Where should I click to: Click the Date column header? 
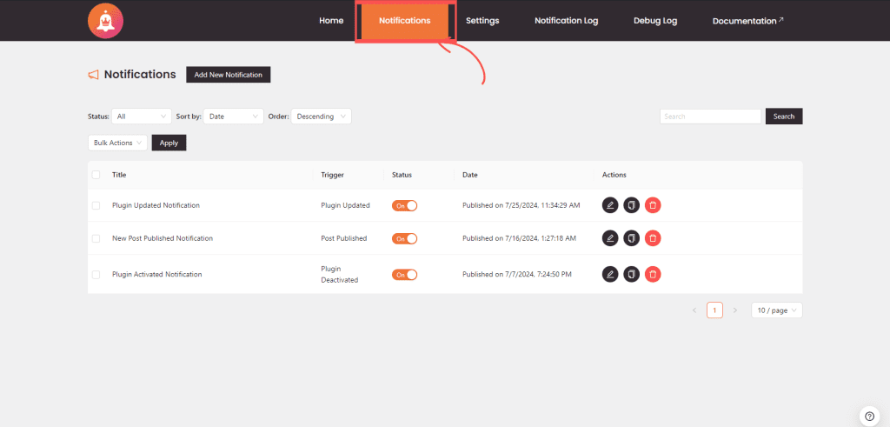click(x=470, y=175)
